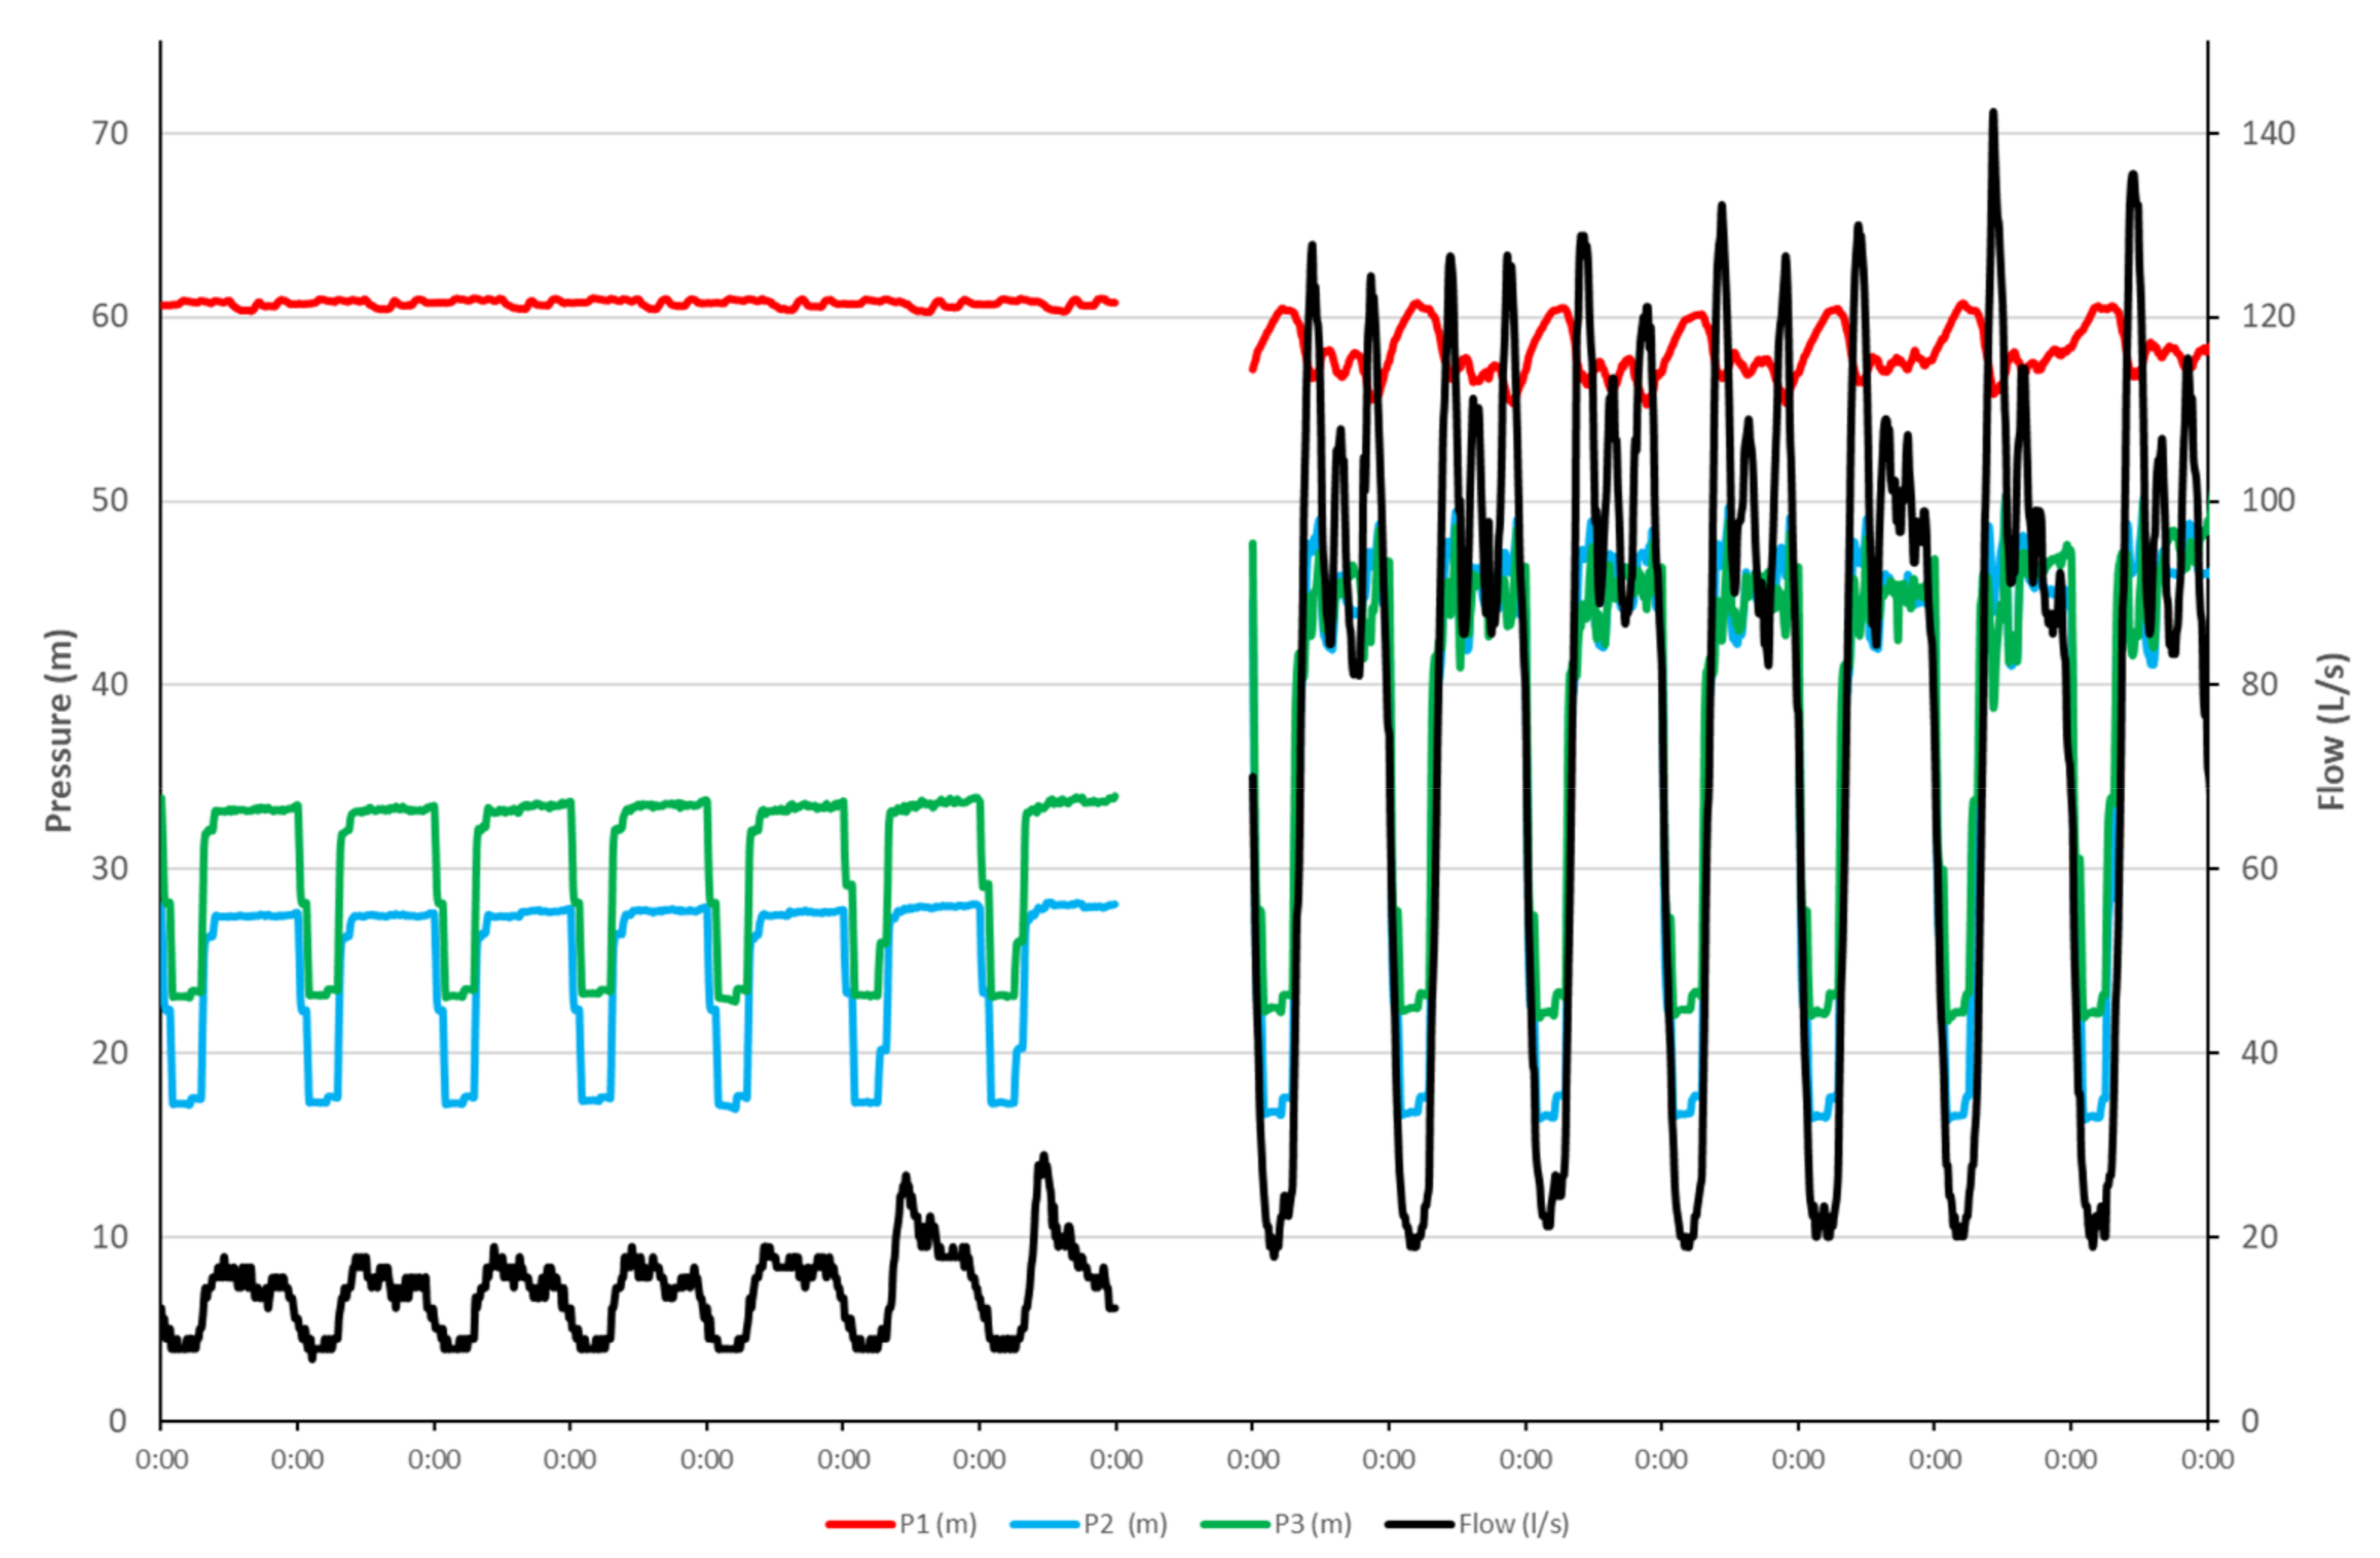Click the P3 (m) legend entry
This screenshot has height=1558, width=2380.
pyautogui.click(x=1312, y=1524)
